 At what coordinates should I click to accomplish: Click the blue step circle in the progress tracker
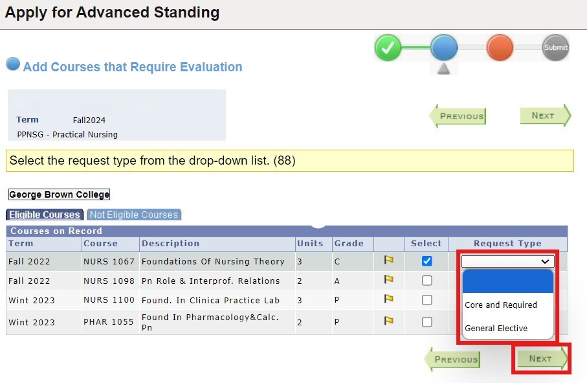click(444, 47)
